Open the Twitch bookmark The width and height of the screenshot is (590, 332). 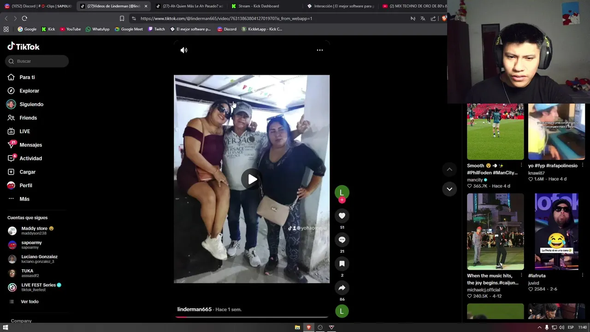coord(156,29)
